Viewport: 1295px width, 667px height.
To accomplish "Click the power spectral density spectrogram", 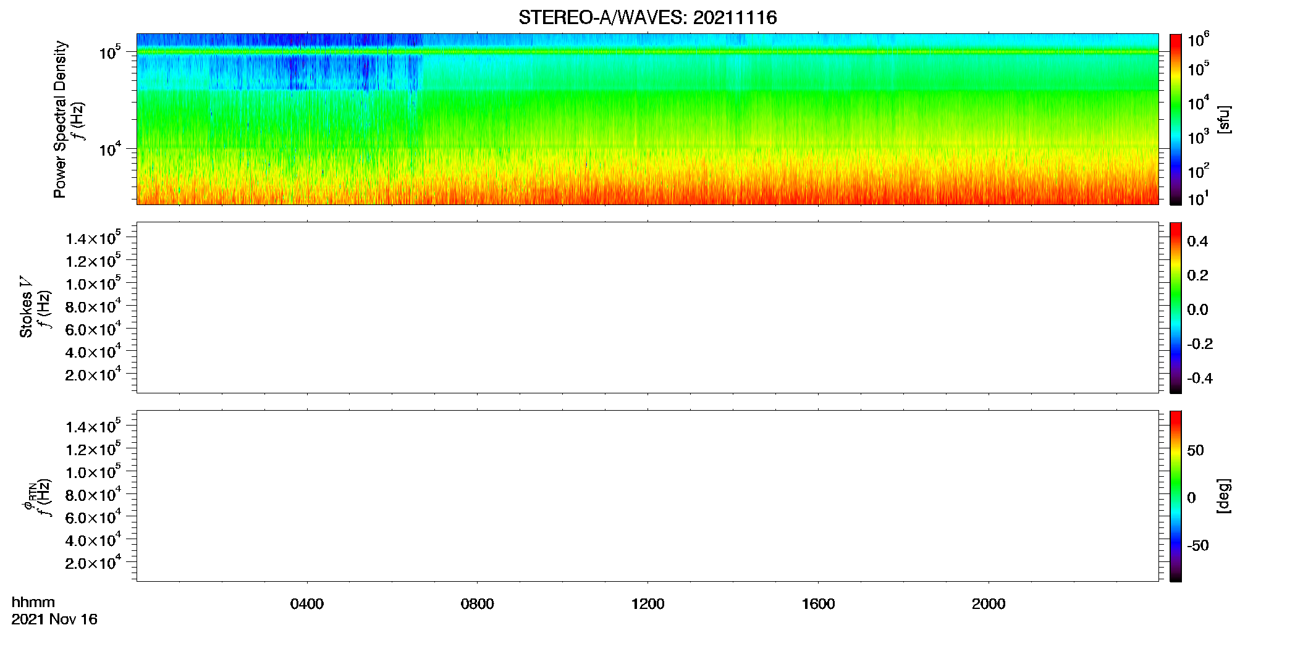I will click(x=647, y=119).
